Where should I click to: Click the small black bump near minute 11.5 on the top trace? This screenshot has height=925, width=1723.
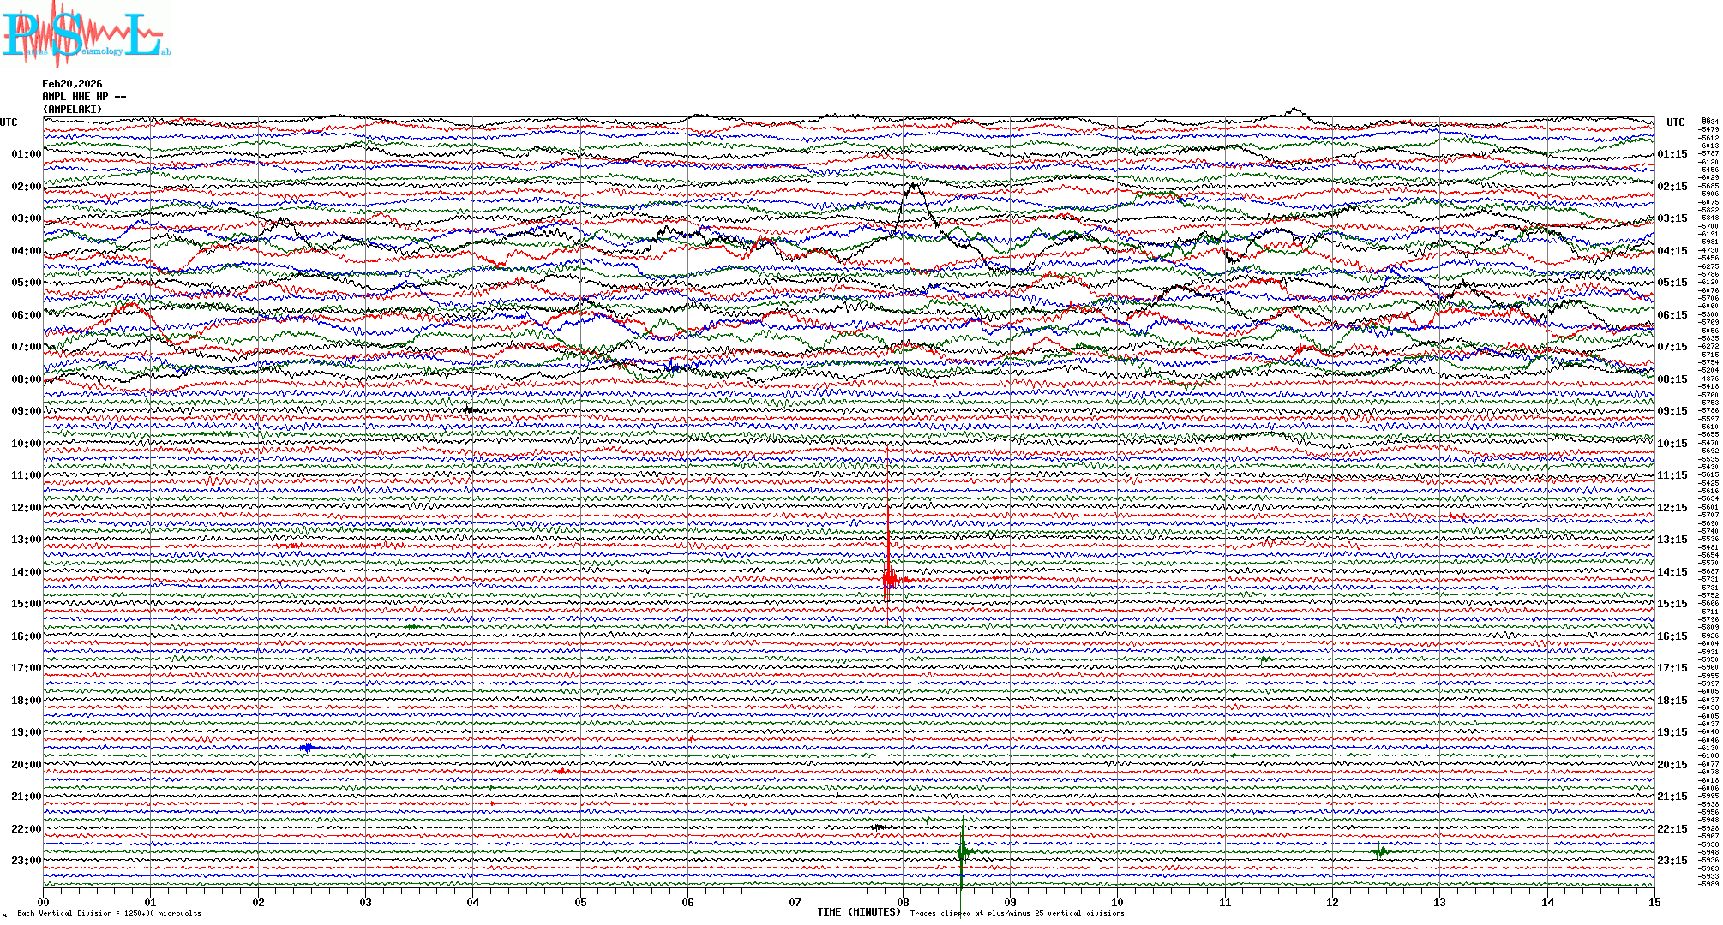pos(1294,111)
